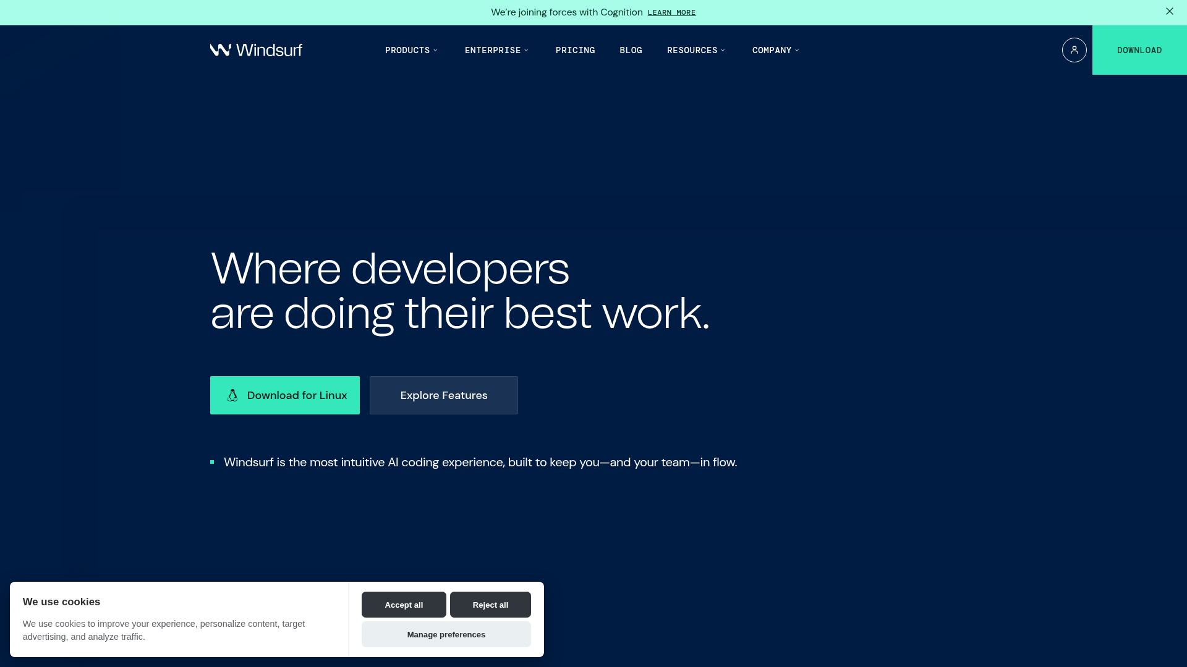Click the Learn More banner link

pos(671,12)
